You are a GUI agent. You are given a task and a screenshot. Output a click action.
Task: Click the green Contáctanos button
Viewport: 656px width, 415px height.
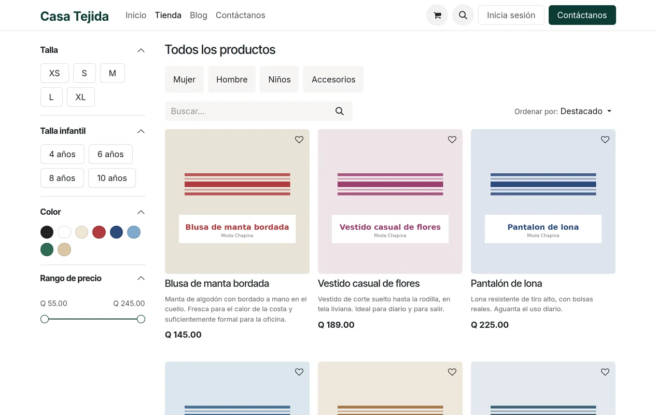pyautogui.click(x=582, y=15)
